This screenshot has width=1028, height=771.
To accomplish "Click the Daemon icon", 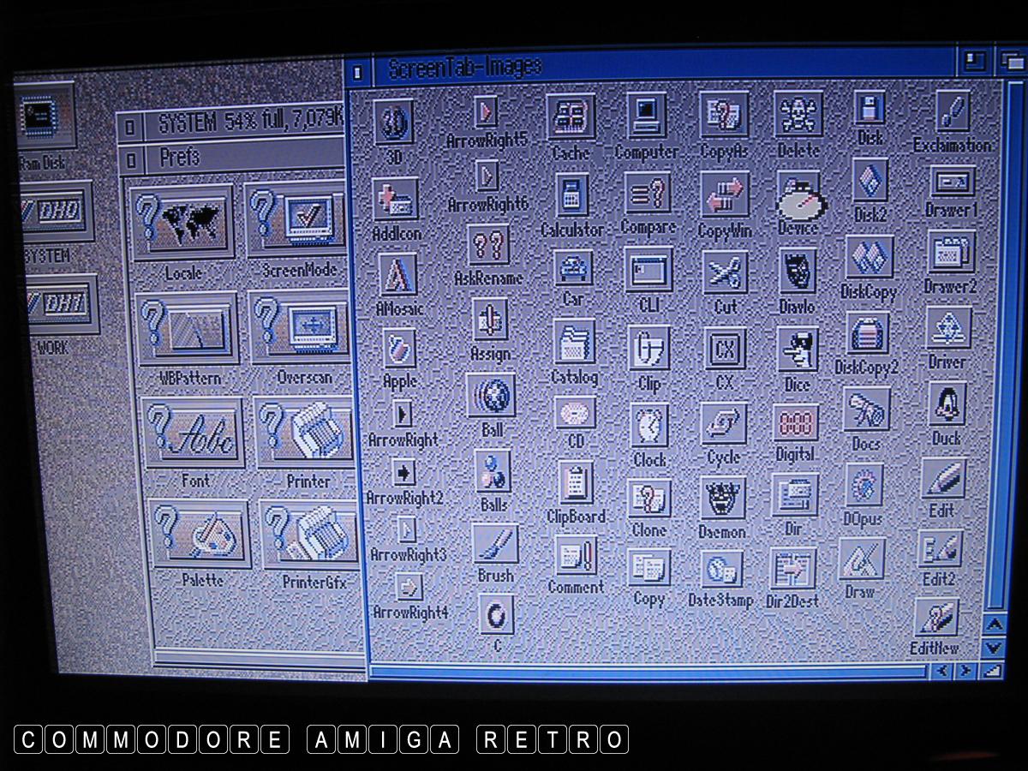I will (x=723, y=499).
